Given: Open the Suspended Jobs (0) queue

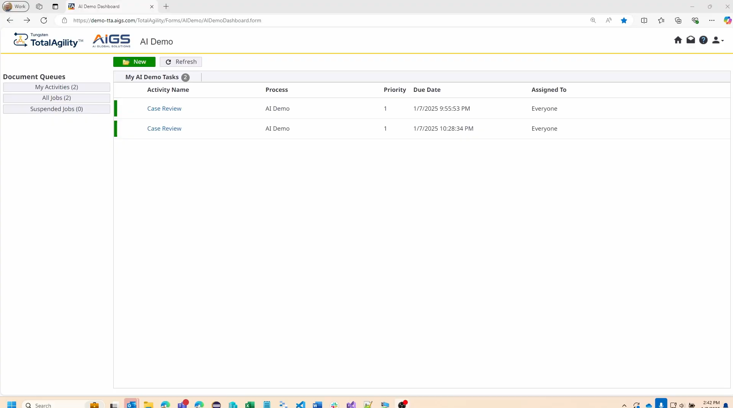Looking at the screenshot, I should (x=56, y=109).
